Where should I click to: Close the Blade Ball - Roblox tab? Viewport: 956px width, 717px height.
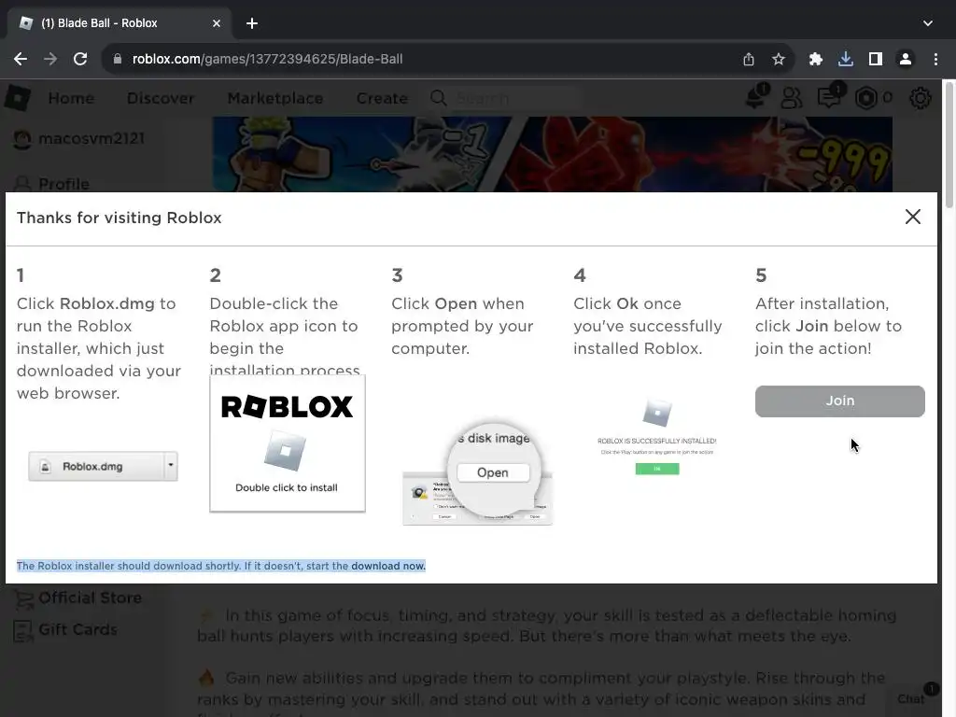tap(217, 23)
